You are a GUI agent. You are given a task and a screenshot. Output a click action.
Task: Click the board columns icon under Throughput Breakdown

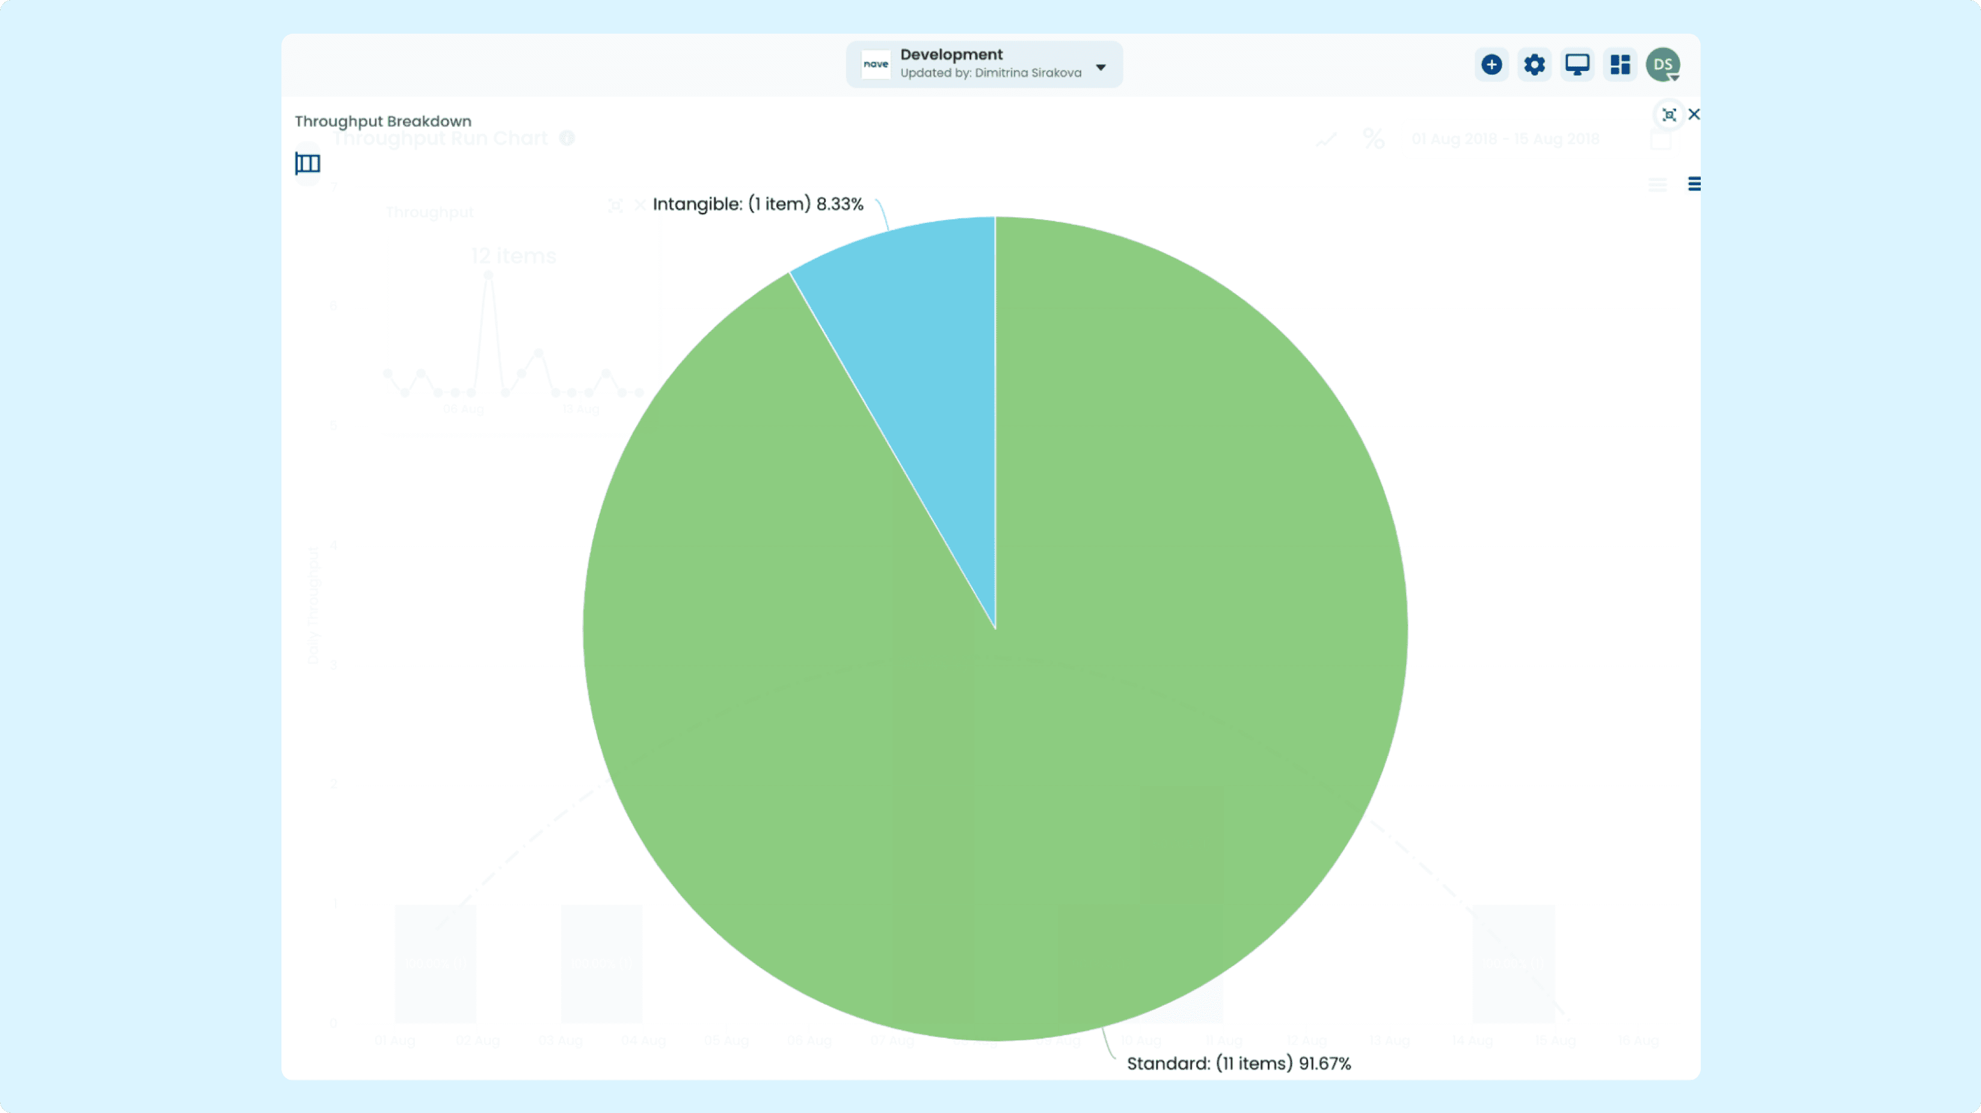click(307, 163)
